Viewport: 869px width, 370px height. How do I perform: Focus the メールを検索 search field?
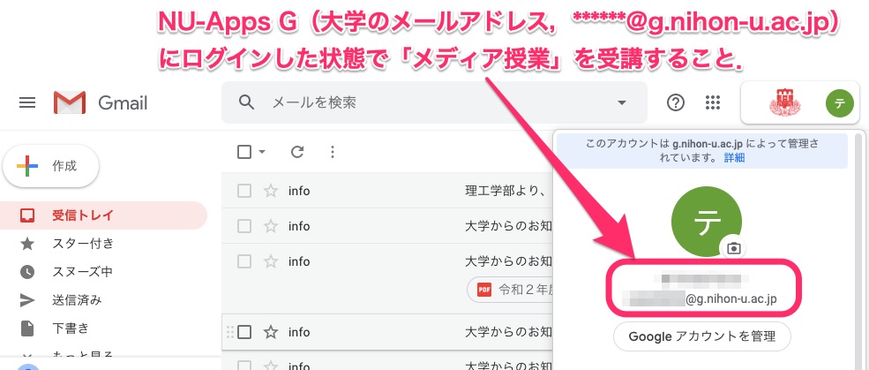pyautogui.click(x=432, y=102)
